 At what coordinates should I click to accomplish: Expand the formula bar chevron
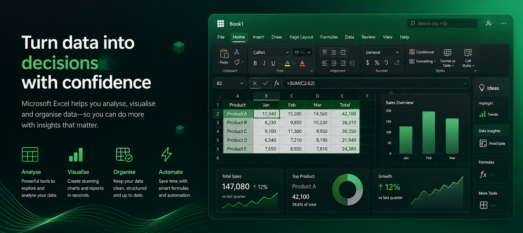point(465,83)
